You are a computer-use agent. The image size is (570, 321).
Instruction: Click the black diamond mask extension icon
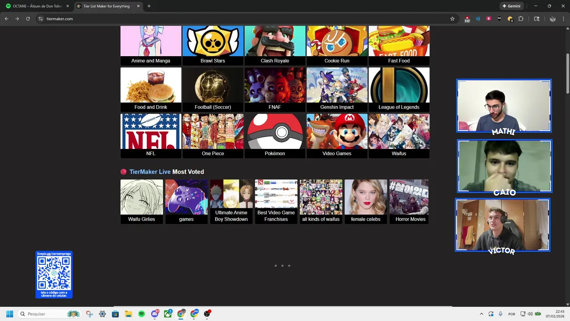click(x=499, y=19)
